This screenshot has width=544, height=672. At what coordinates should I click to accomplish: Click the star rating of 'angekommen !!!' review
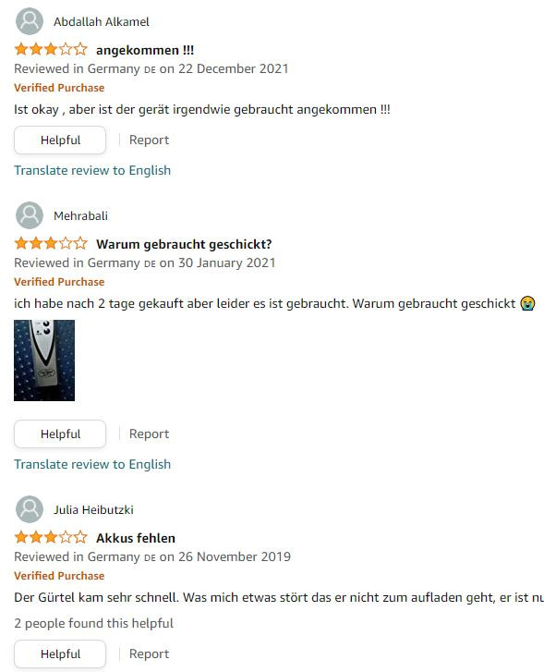pyautogui.click(x=51, y=49)
